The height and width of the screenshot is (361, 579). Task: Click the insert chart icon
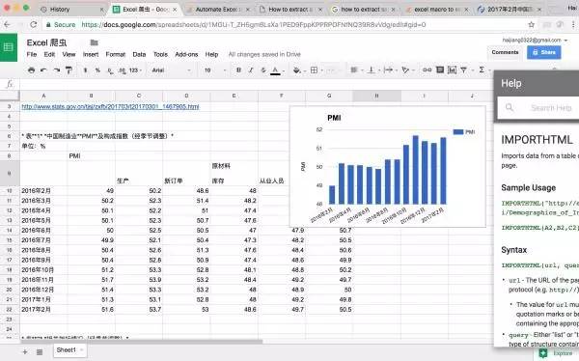click(452, 69)
